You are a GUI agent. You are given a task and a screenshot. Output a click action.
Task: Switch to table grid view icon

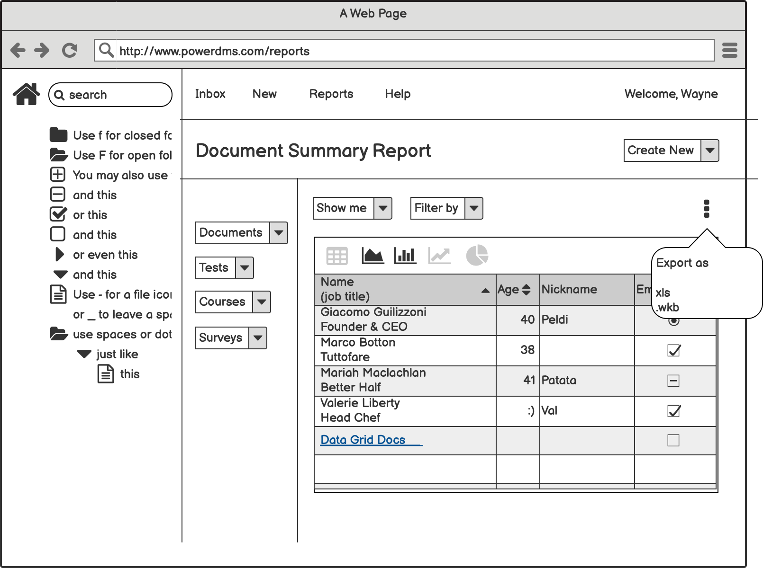pos(337,256)
